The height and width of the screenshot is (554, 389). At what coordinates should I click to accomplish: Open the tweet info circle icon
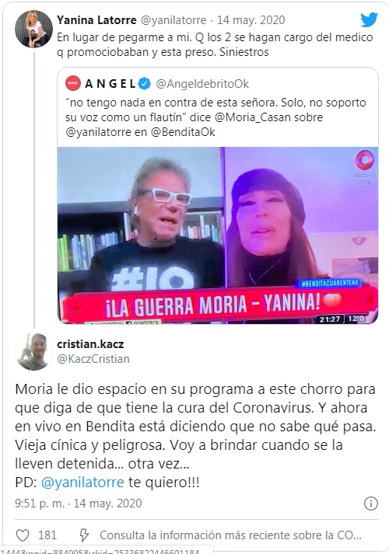pyautogui.click(x=371, y=503)
